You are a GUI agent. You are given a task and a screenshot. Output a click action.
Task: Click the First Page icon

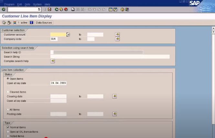(x=90, y=9)
